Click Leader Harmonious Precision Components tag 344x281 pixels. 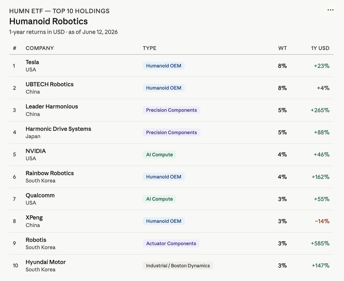171,110
